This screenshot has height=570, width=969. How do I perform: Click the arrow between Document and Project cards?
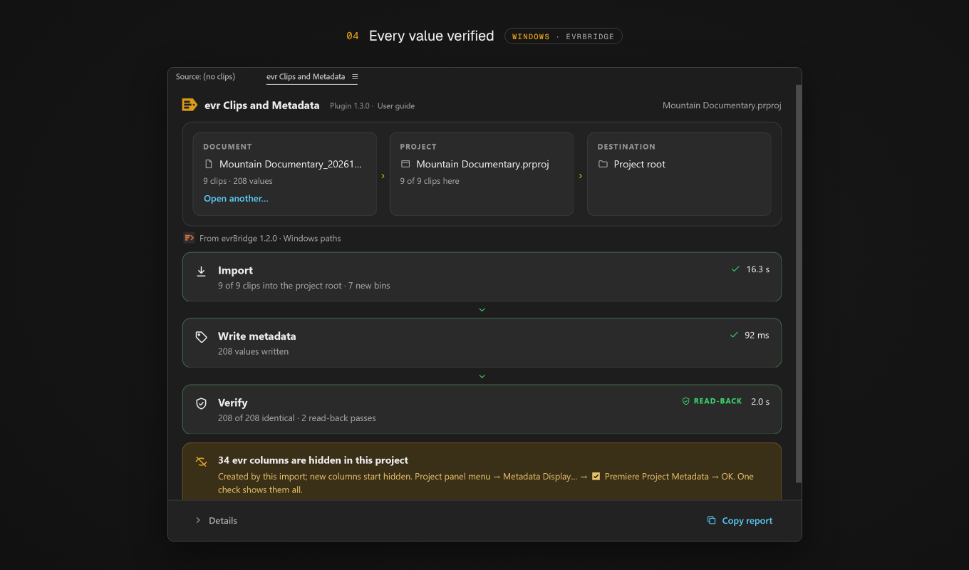(383, 176)
